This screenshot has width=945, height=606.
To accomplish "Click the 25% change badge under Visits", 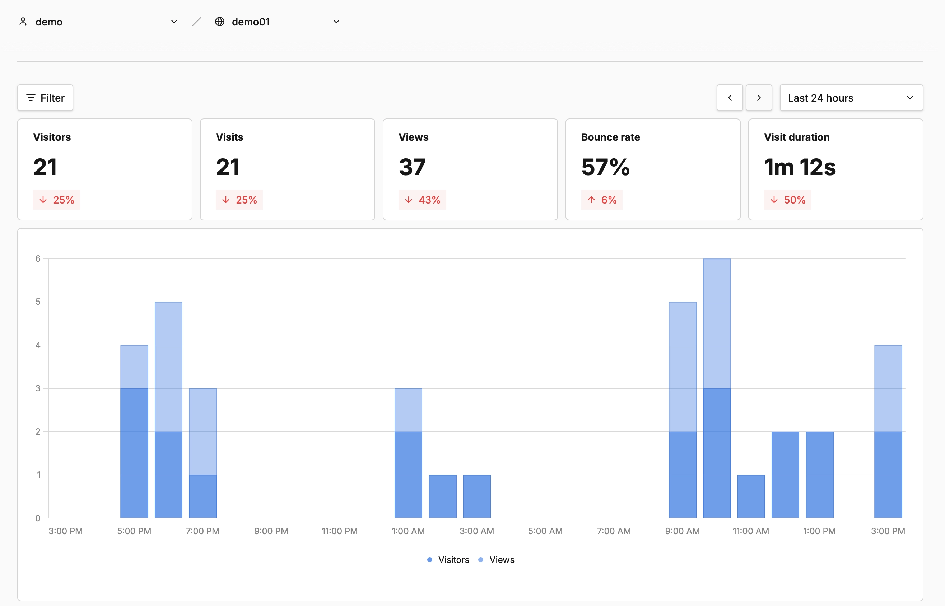I will coord(239,200).
